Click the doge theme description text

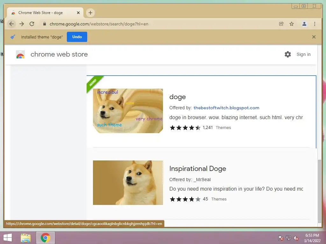pyautogui.click(x=236, y=118)
